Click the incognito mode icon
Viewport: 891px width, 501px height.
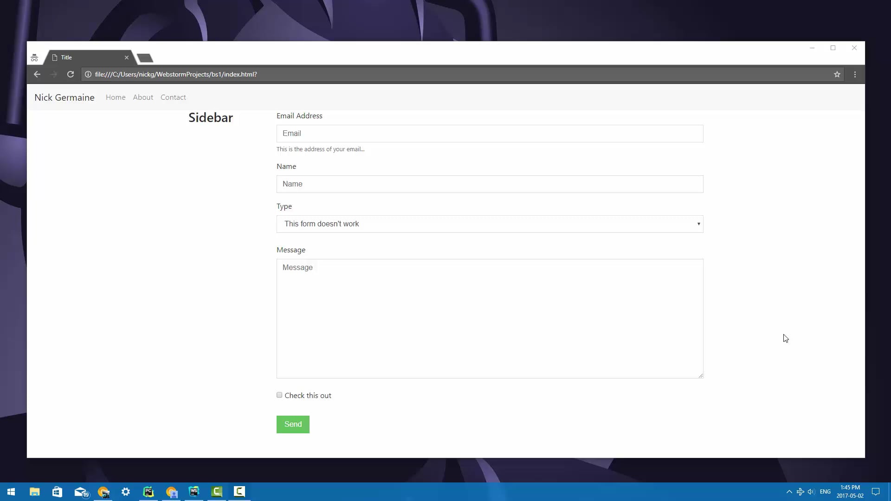point(34,58)
